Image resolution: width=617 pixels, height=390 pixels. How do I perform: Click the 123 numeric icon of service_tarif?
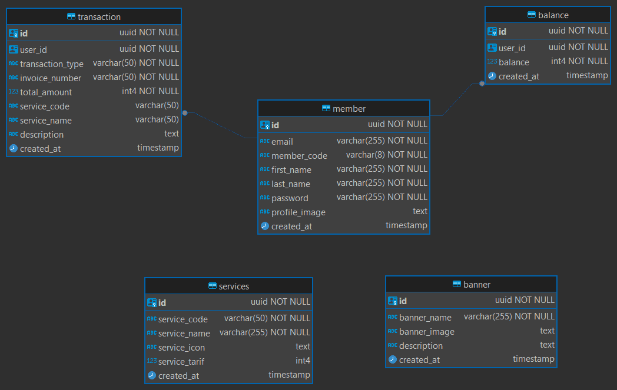click(x=152, y=361)
